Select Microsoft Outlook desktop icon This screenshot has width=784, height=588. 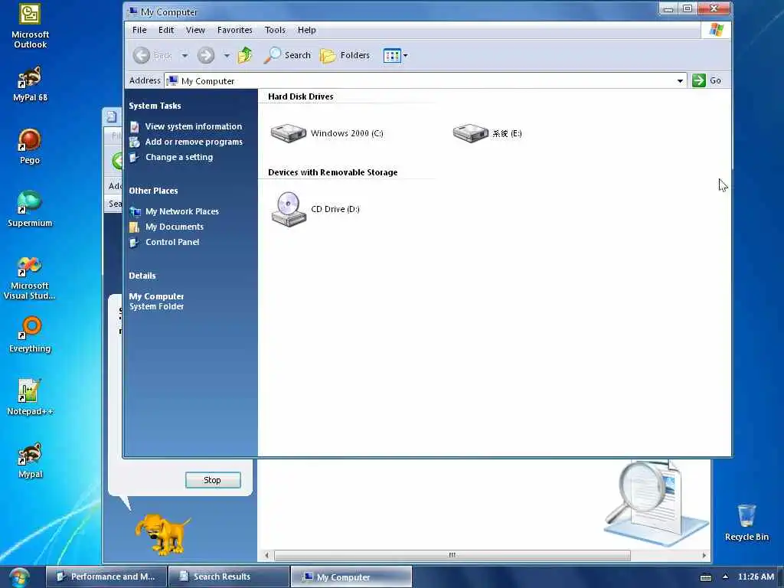(30, 26)
